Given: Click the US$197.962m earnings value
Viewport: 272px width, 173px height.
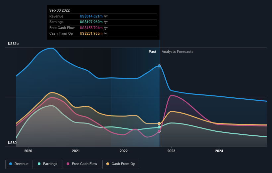Looking at the screenshot, I should [x=91, y=22].
